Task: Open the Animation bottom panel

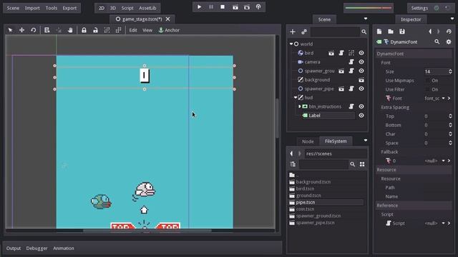Action: [64, 248]
